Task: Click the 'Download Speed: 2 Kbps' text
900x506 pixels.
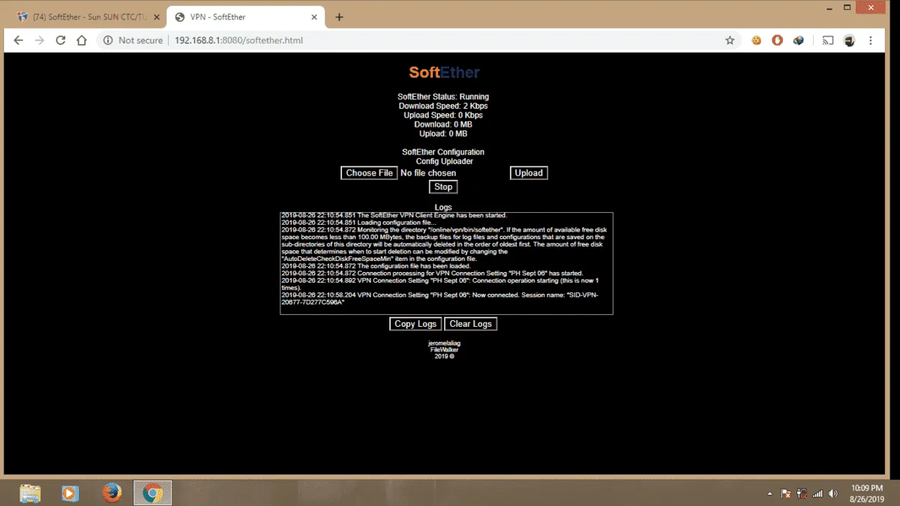Action: pyautogui.click(x=443, y=106)
